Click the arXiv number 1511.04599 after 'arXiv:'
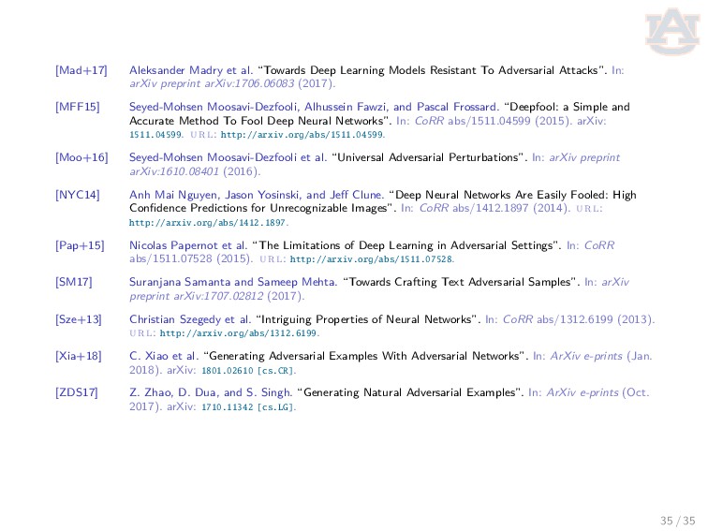 [155, 135]
